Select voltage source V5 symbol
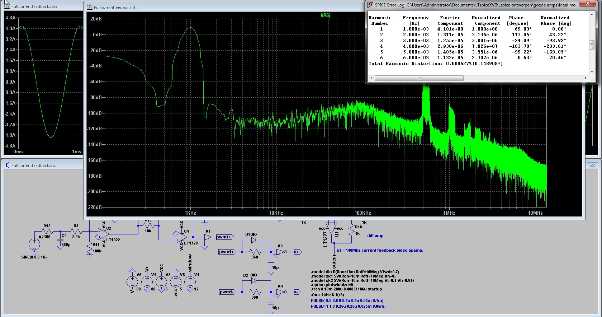The image size is (602, 317). [x=176, y=281]
